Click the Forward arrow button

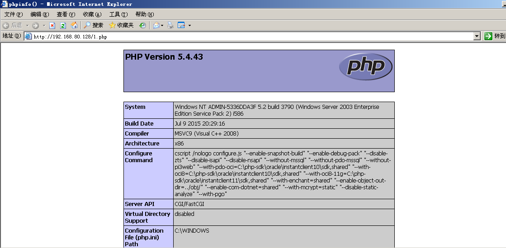coord(36,25)
